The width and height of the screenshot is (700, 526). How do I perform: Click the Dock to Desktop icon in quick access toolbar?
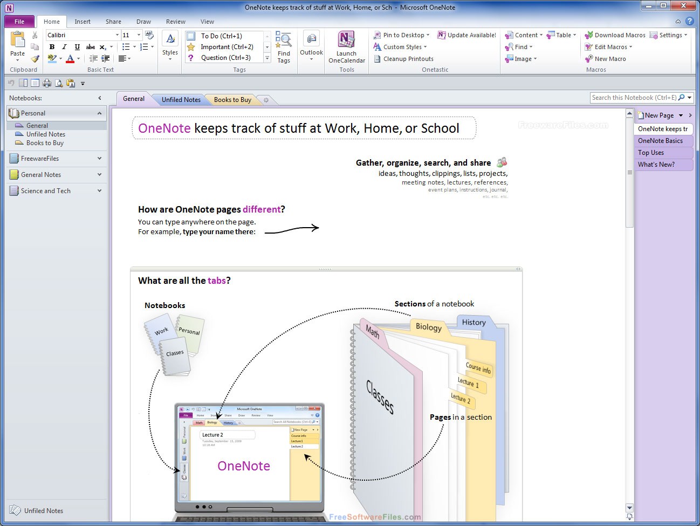(23, 83)
